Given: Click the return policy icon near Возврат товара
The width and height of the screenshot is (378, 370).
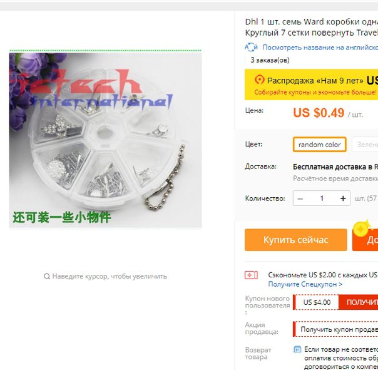Looking at the screenshot, I should 297,349.
